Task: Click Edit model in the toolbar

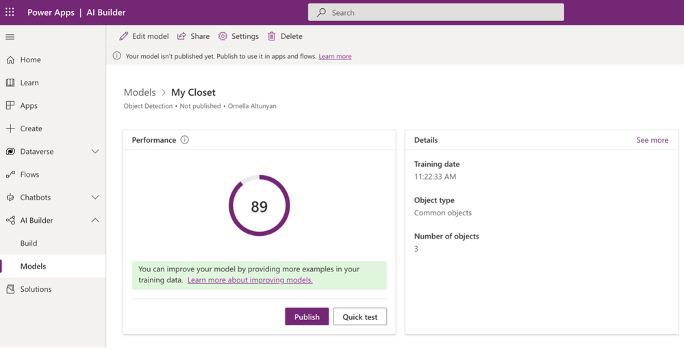Action: click(x=144, y=36)
